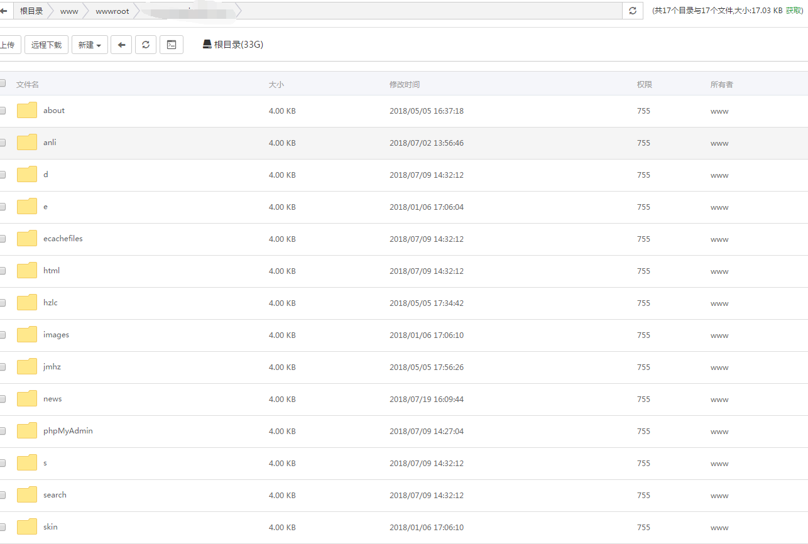Click the 755 permission of about row

tap(643, 111)
